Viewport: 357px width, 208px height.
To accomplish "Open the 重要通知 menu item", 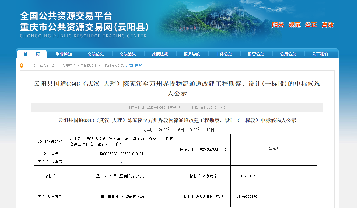I will click(64, 54).
